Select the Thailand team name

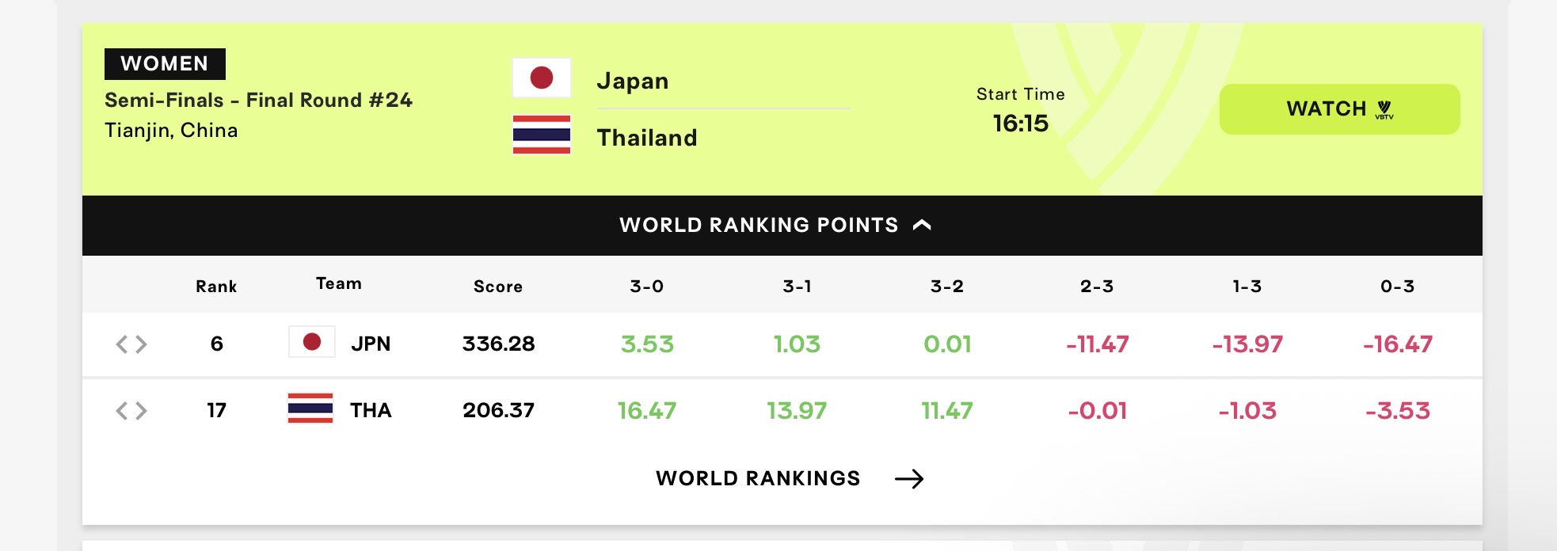[647, 138]
